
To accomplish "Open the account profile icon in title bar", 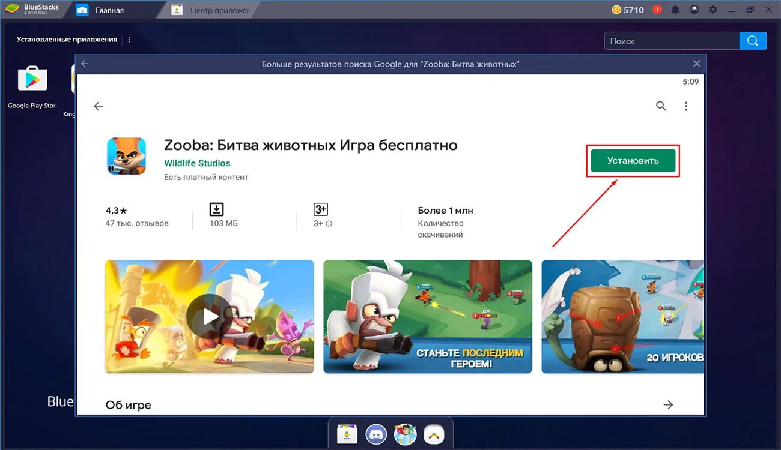I will tap(694, 10).
